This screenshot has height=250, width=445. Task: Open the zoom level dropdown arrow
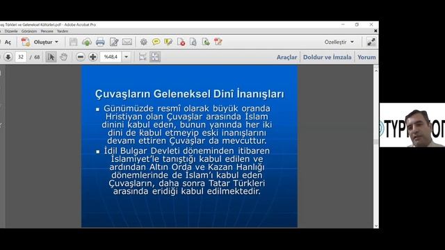coord(127,57)
